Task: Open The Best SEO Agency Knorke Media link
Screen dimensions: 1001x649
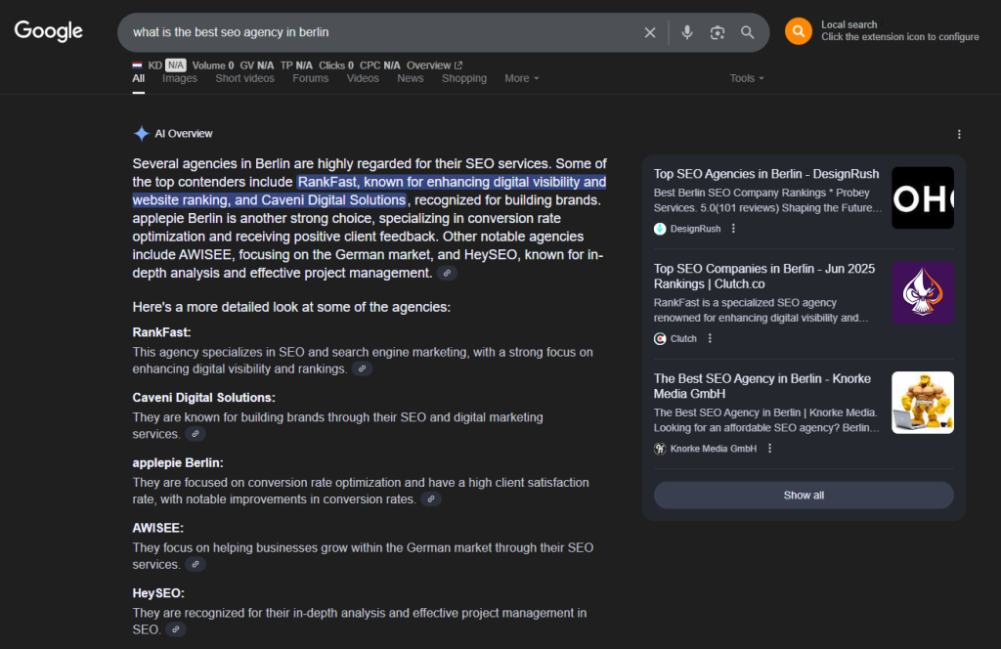Action: point(762,386)
